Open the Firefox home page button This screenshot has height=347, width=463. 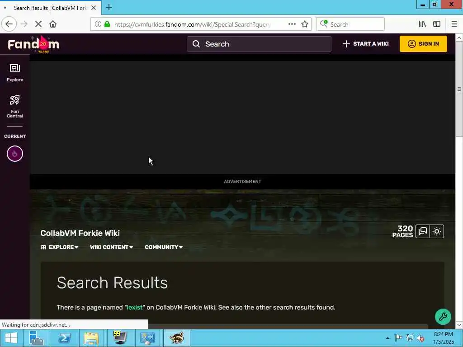(x=53, y=24)
